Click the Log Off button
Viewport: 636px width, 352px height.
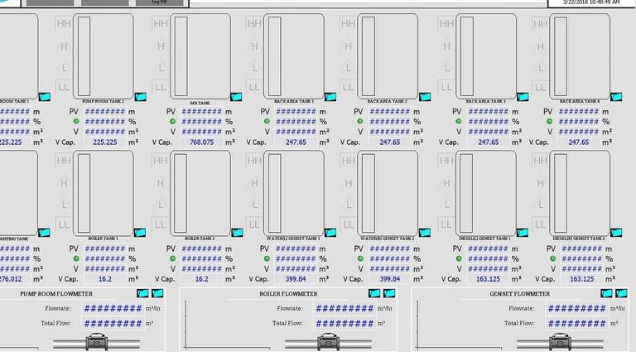coord(159,2)
